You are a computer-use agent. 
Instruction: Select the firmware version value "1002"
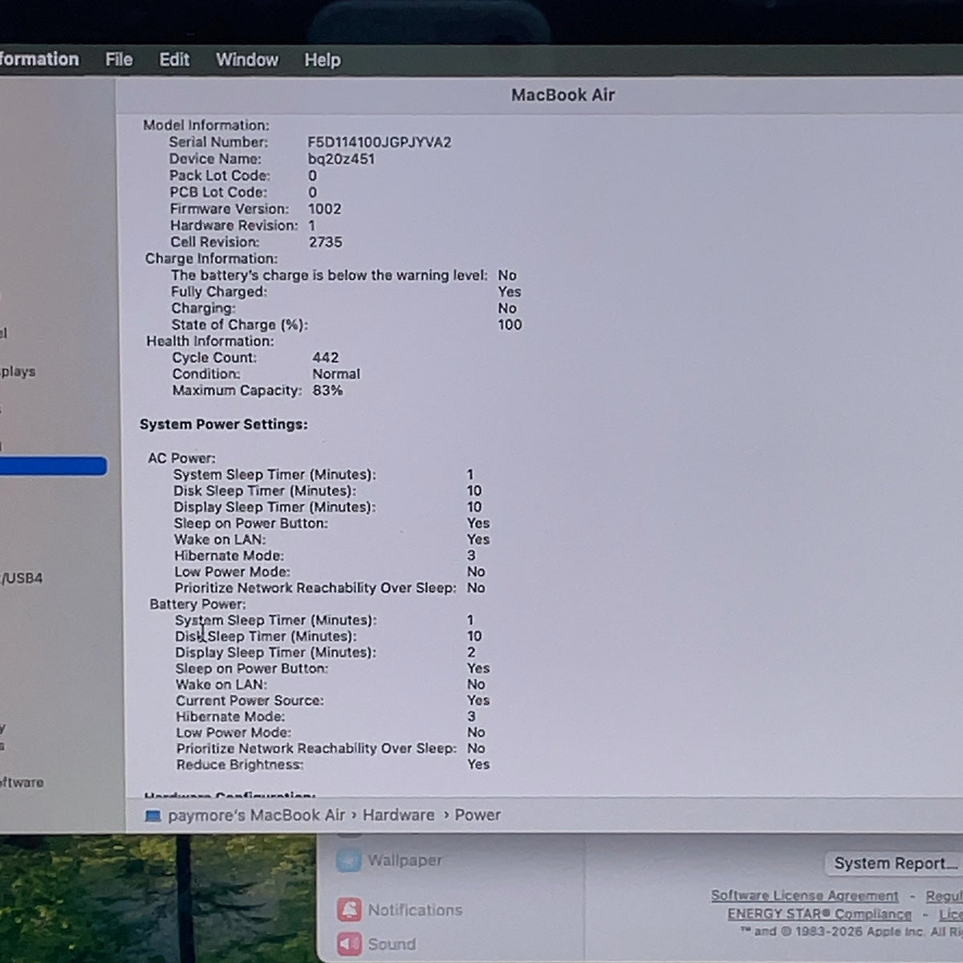point(325,209)
